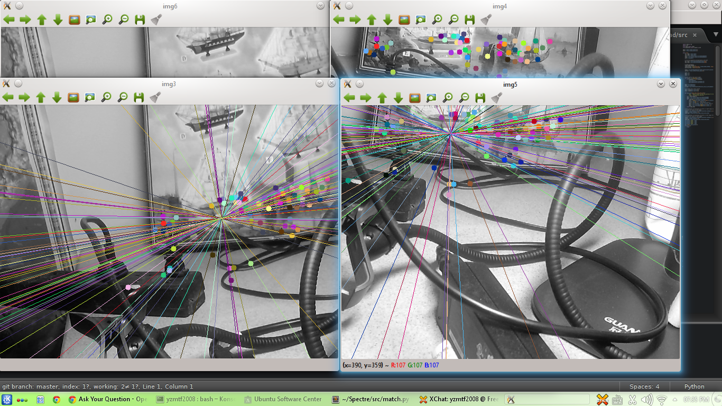Toggle img3 on all desktops button
This screenshot has width=722, height=406.
[x=18, y=83]
